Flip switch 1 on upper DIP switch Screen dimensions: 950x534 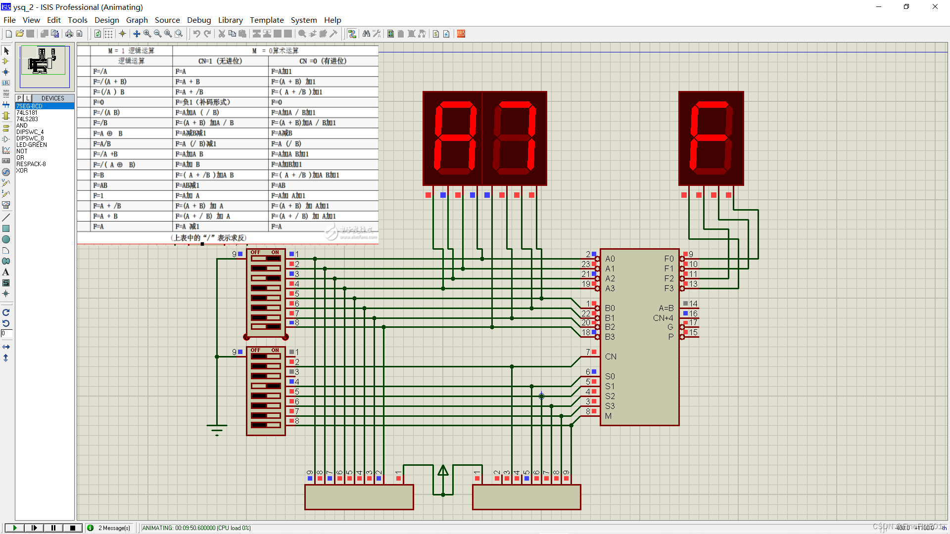click(x=266, y=259)
